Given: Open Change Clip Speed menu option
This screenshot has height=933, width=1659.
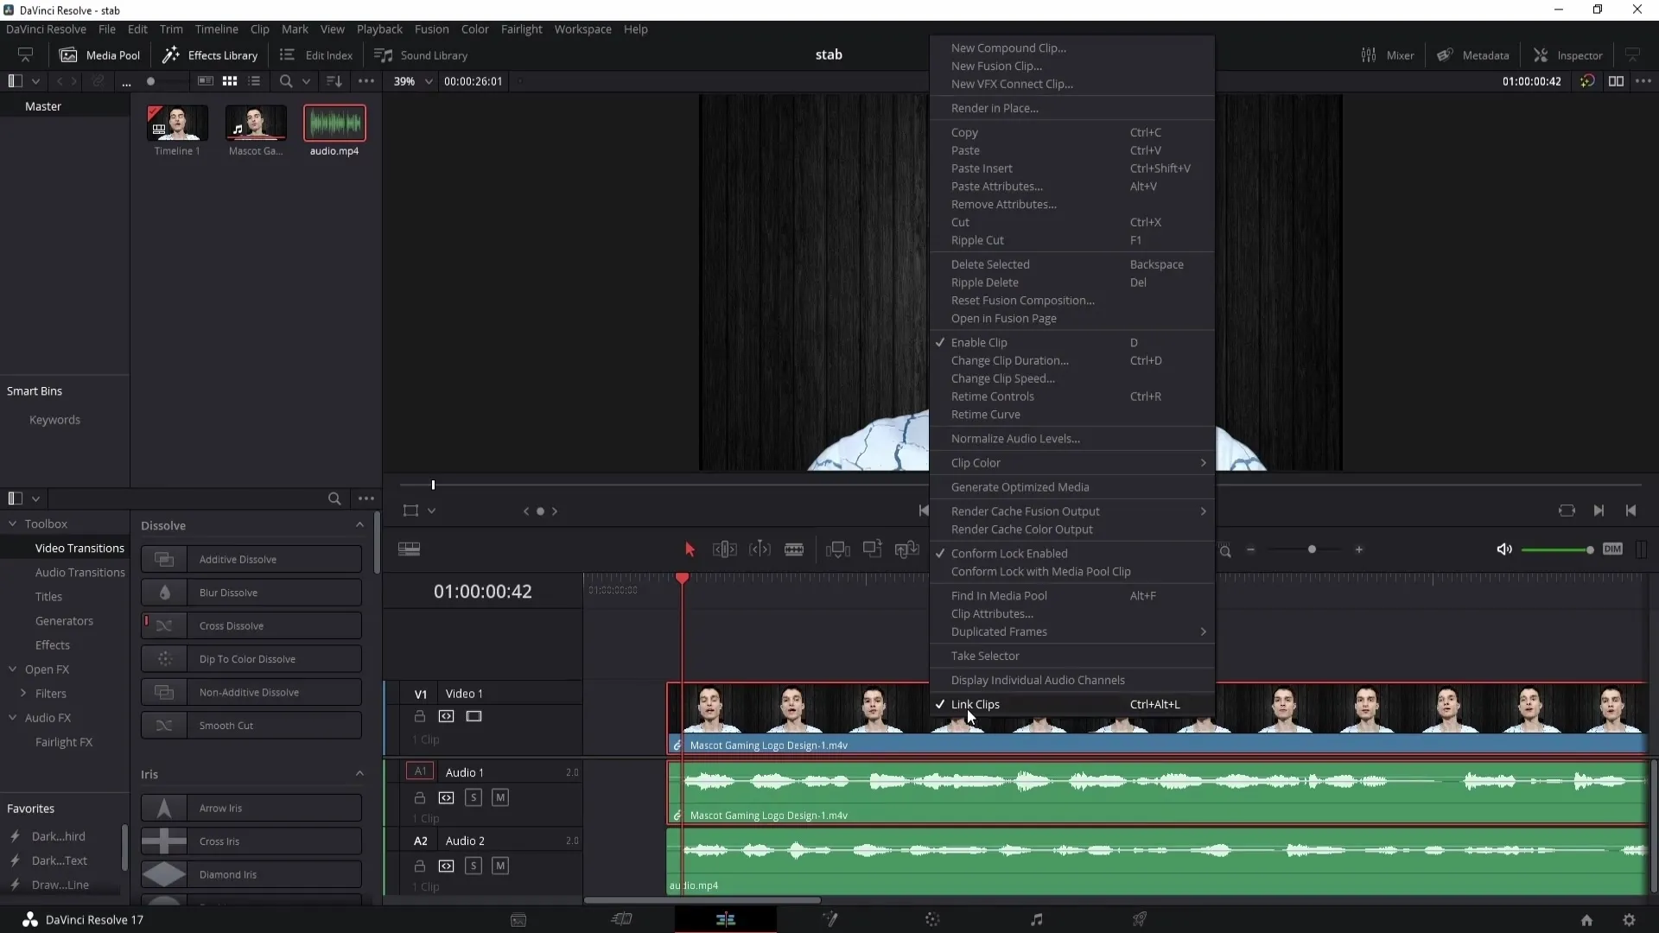Looking at the screenshot, I should click(1002, 378).
